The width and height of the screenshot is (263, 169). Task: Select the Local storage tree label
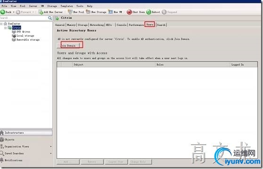tap(25, 36)
